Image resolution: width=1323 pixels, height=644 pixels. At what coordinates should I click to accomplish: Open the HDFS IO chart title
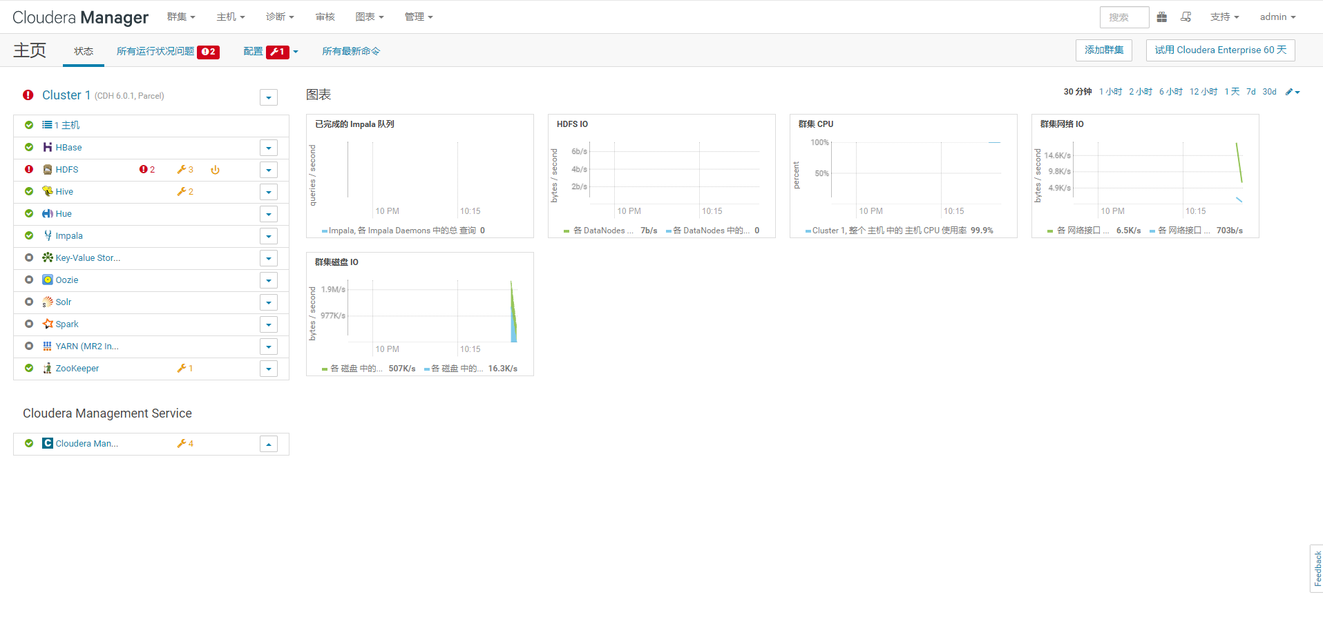click(572, 124)
